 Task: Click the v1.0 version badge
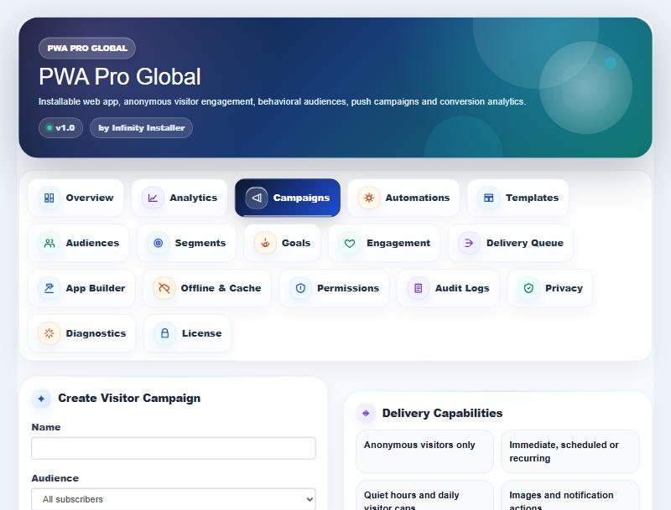(x=60, y=128)
